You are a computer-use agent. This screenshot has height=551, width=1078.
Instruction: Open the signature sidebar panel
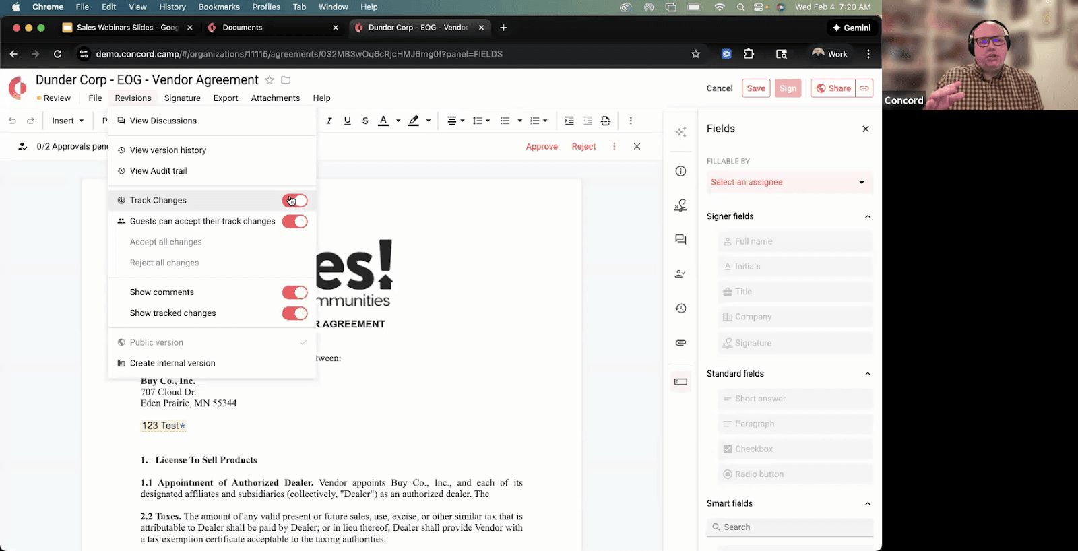tap(681, 205)
